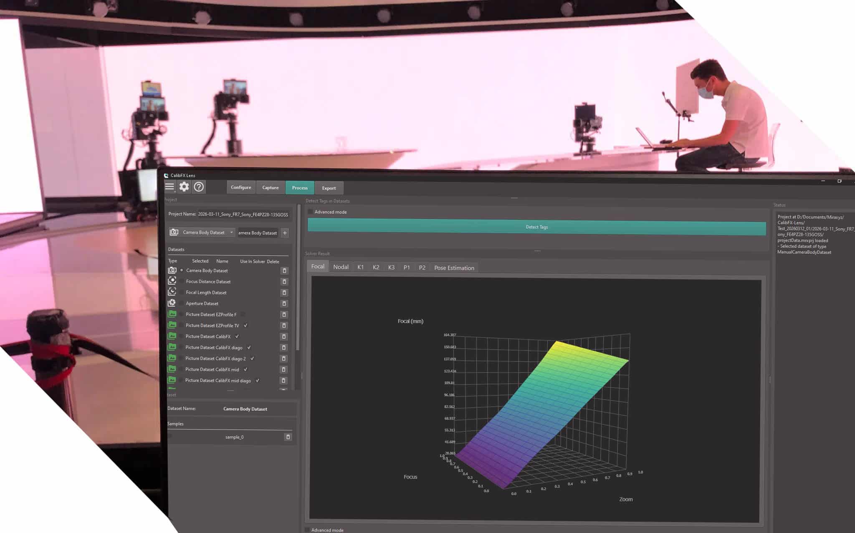Toggle Use In Solver for CalibFX diago 2
This screenshot has height=533, width=855.
click(x=252, y=359)
